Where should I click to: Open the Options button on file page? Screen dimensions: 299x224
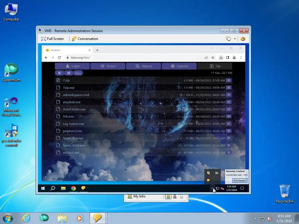tap(179, 66)
